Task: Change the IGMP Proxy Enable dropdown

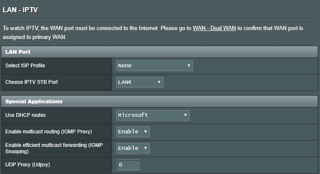Action: click(133, 132)
